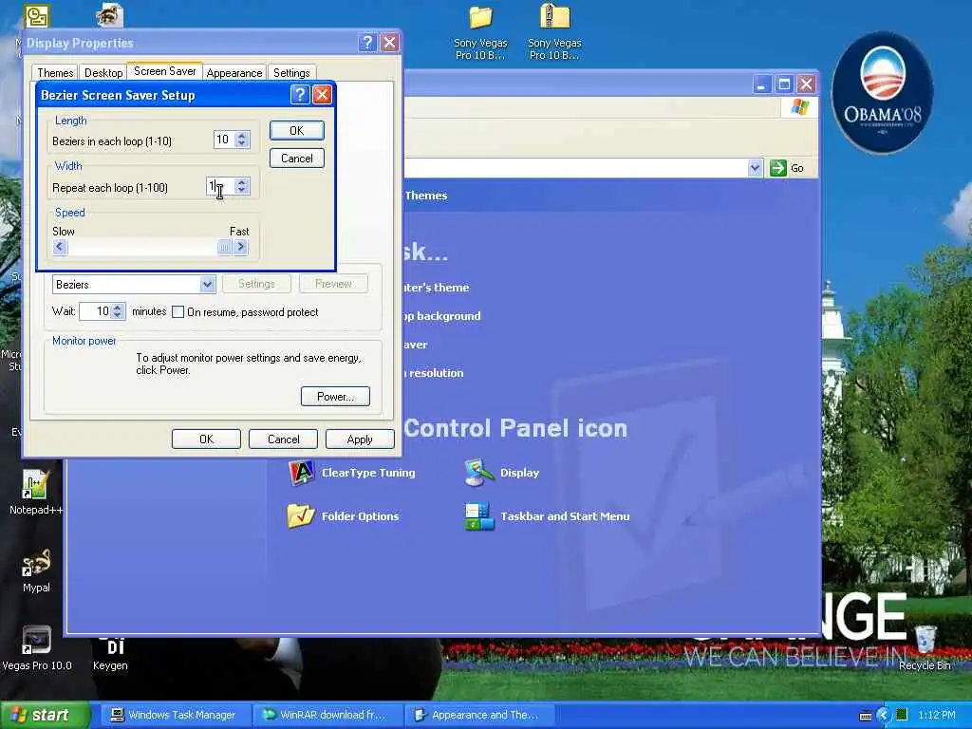Open the Sony Vegas Pro zip archive icon

554,32
